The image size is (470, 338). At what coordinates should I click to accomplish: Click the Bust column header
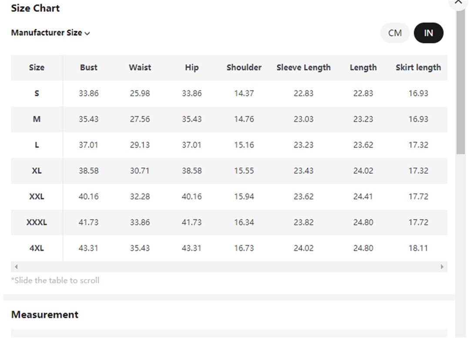pyautogui.click(x=89, y=68)
